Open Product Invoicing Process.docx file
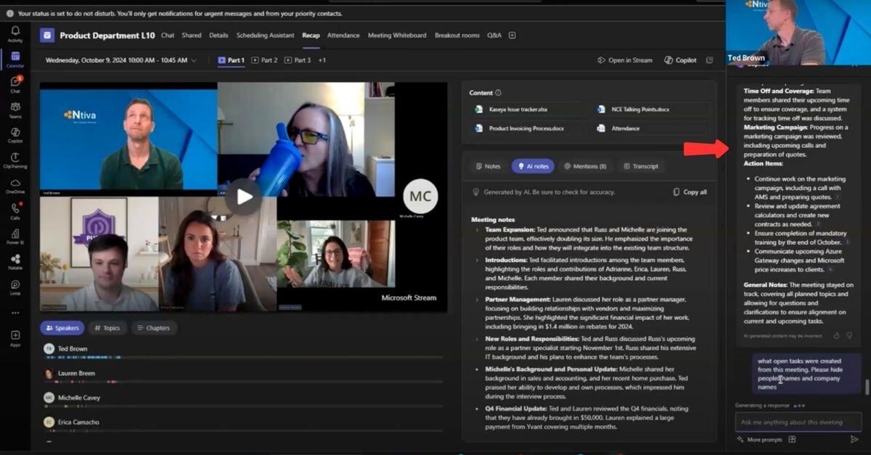The width and height of the screenshot is (871, 455). (527, 128)
